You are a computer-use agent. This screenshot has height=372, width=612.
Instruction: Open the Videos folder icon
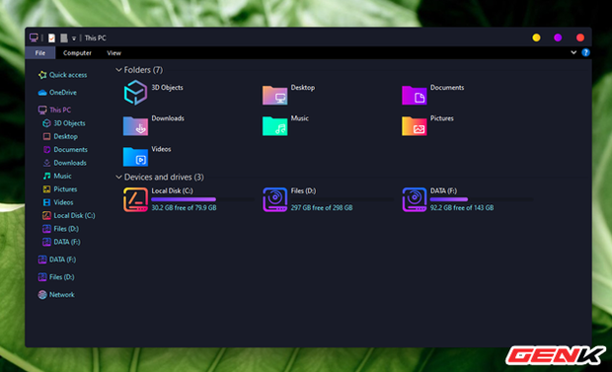135,157
